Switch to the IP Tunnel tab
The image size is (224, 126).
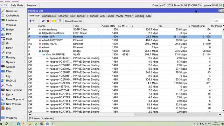(92, 16)
